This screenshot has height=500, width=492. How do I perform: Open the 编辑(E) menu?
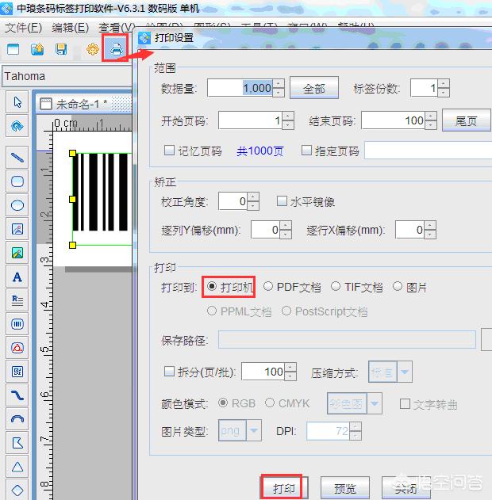click(70, 28)
